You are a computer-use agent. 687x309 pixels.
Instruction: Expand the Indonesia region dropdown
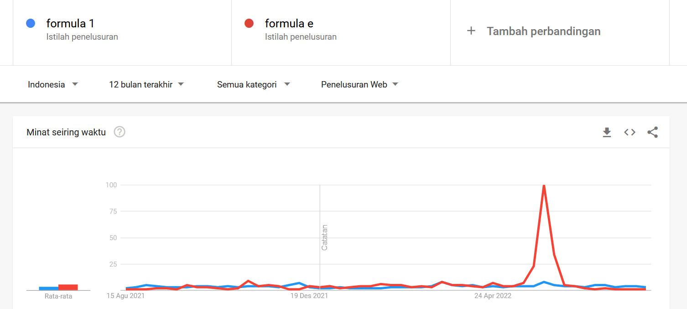coord(53,84)
